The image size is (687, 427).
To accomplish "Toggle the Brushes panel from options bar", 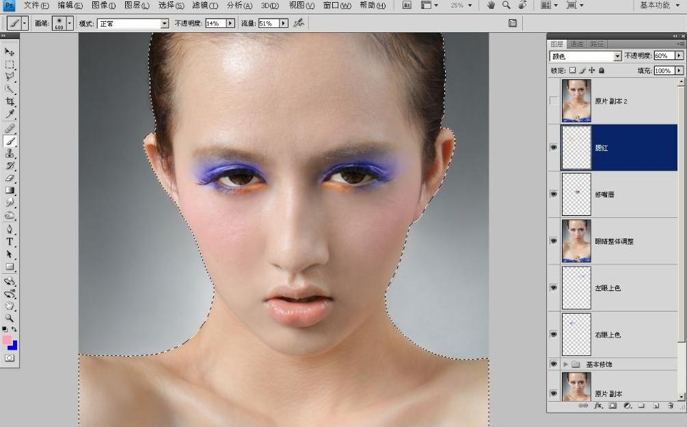I will click(x=513, y=23).
